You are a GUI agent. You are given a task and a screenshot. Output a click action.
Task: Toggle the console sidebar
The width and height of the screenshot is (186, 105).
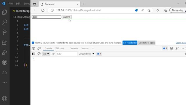click(34, 54)
